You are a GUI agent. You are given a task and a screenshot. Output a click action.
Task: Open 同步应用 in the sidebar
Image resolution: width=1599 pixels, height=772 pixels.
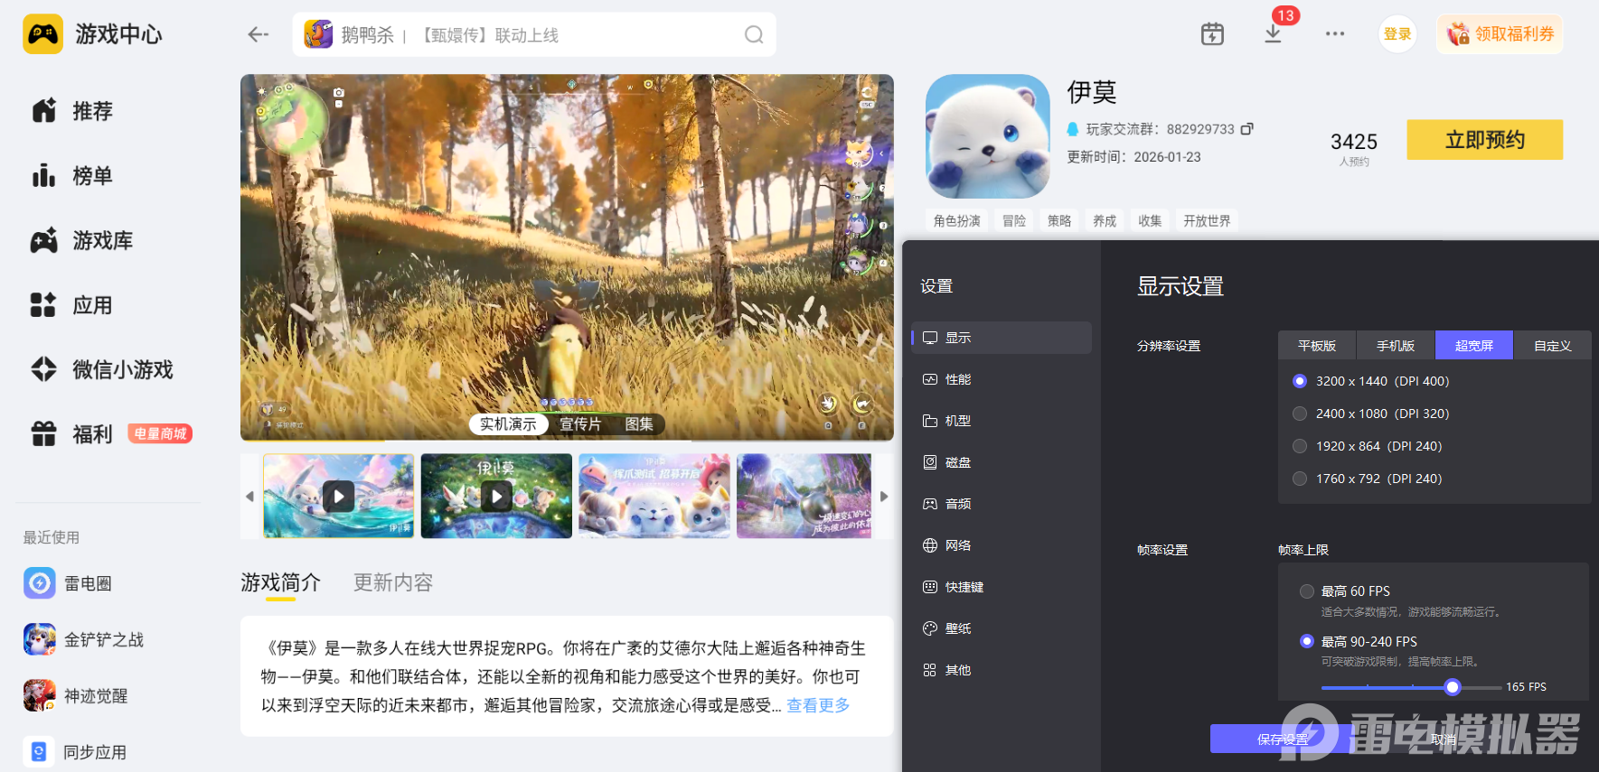click(x=76, y=751)
